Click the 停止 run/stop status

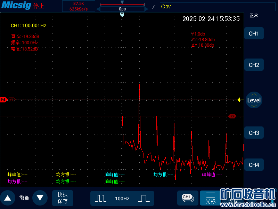(x=39, y=6)
